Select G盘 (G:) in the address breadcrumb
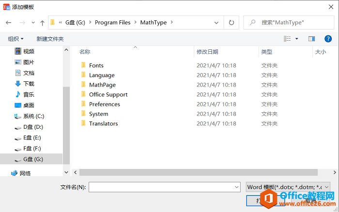Viewport: 339px width, 212px height. [x=75, y=22]
